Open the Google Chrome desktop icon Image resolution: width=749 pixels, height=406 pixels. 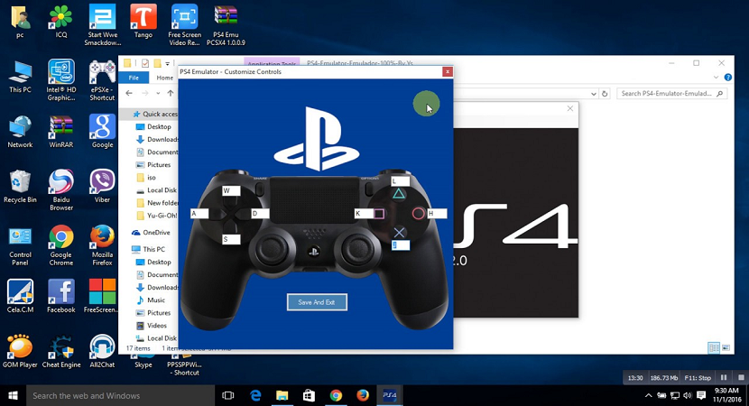[61, 245]
